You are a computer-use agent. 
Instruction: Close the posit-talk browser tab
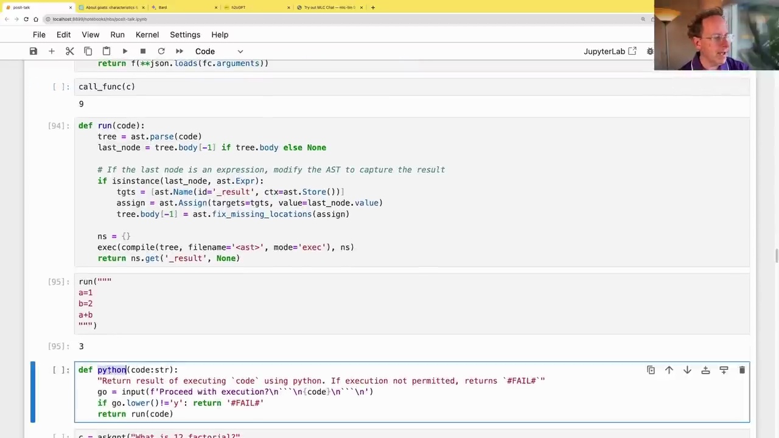click(71, 7)
